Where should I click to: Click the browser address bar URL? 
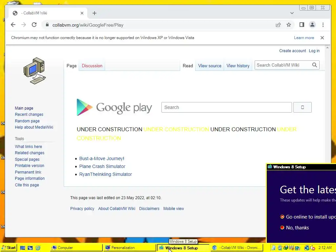click(x=88, y=25)
